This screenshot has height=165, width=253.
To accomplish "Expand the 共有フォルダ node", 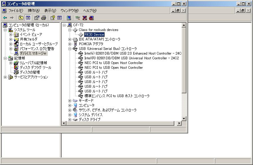I will [11, 39].
